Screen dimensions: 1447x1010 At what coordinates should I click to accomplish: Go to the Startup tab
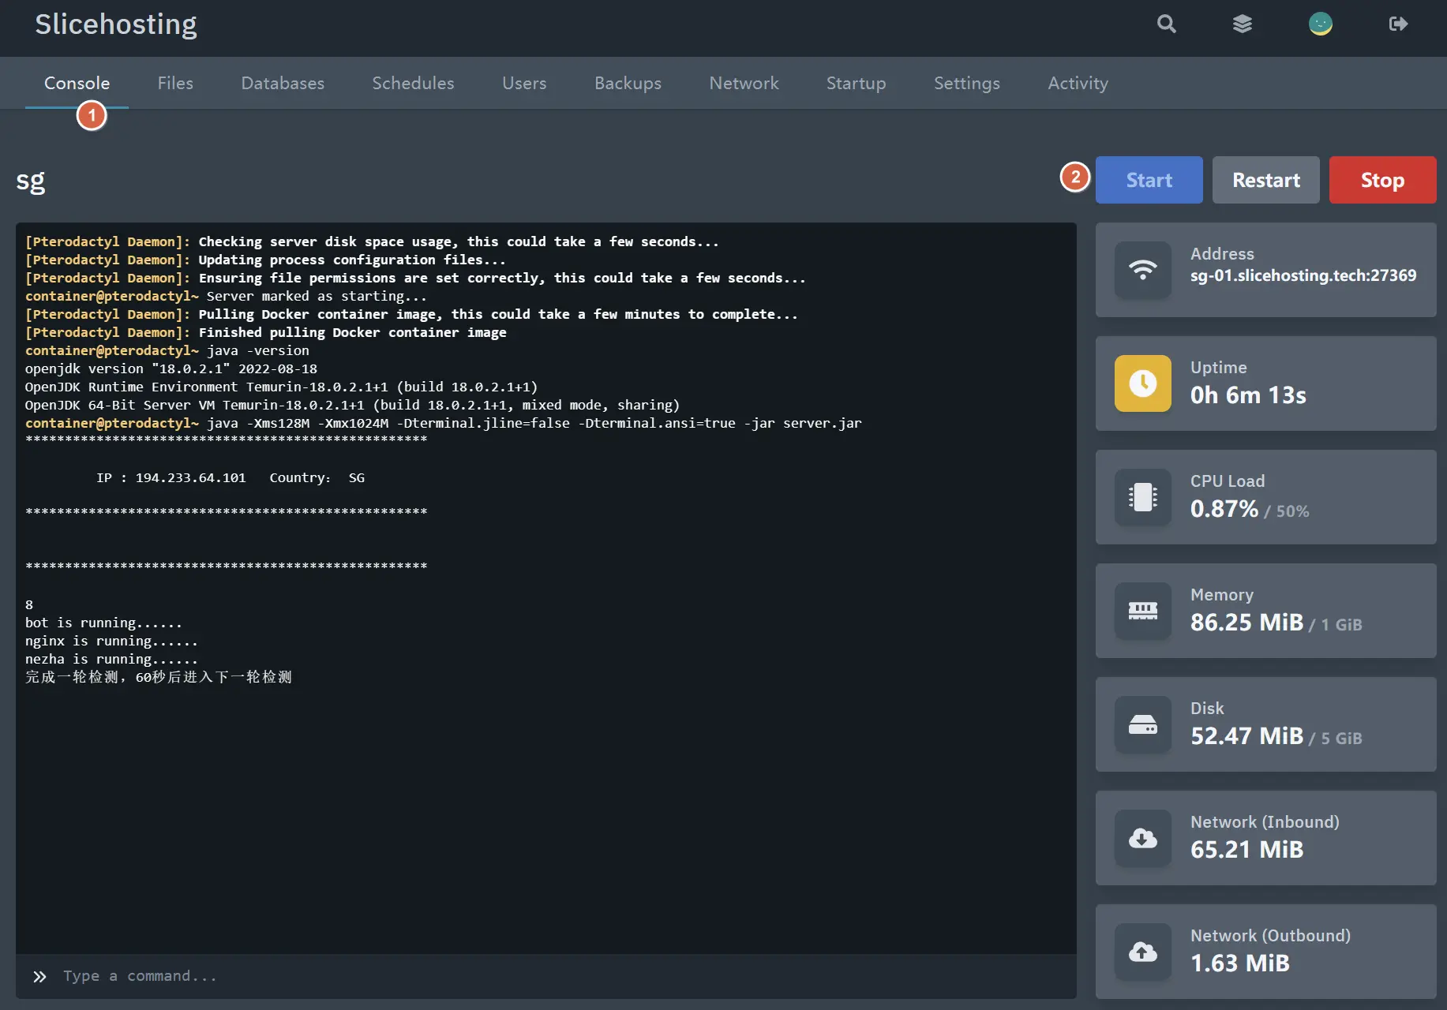tap(856, 83)
